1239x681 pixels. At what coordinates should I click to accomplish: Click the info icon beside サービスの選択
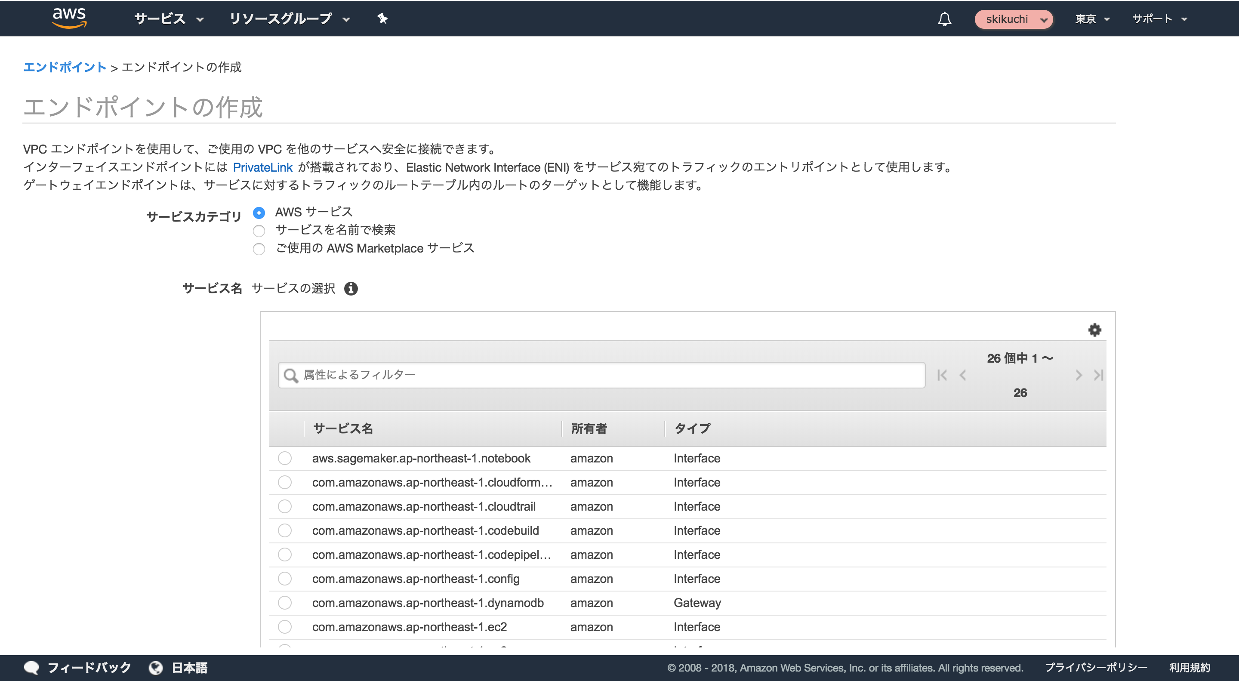(x=351, y=289)
